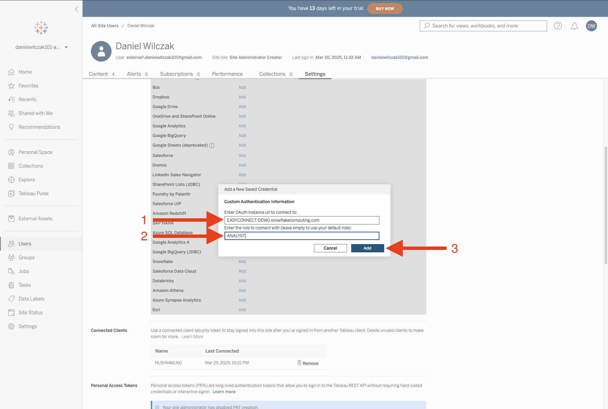Cancel the new saved credential dialog
Image resolution: width=608 pixels, height=409 pixels.
pos(330,248)
